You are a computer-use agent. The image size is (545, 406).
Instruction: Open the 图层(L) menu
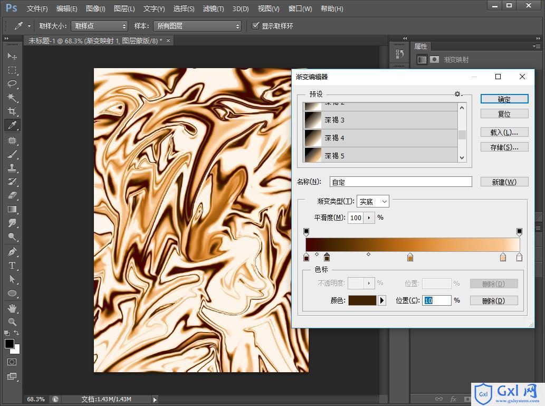124,8
